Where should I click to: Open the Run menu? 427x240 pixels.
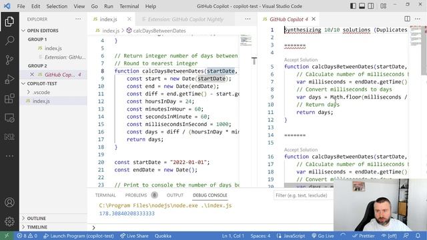click(109, 6)
